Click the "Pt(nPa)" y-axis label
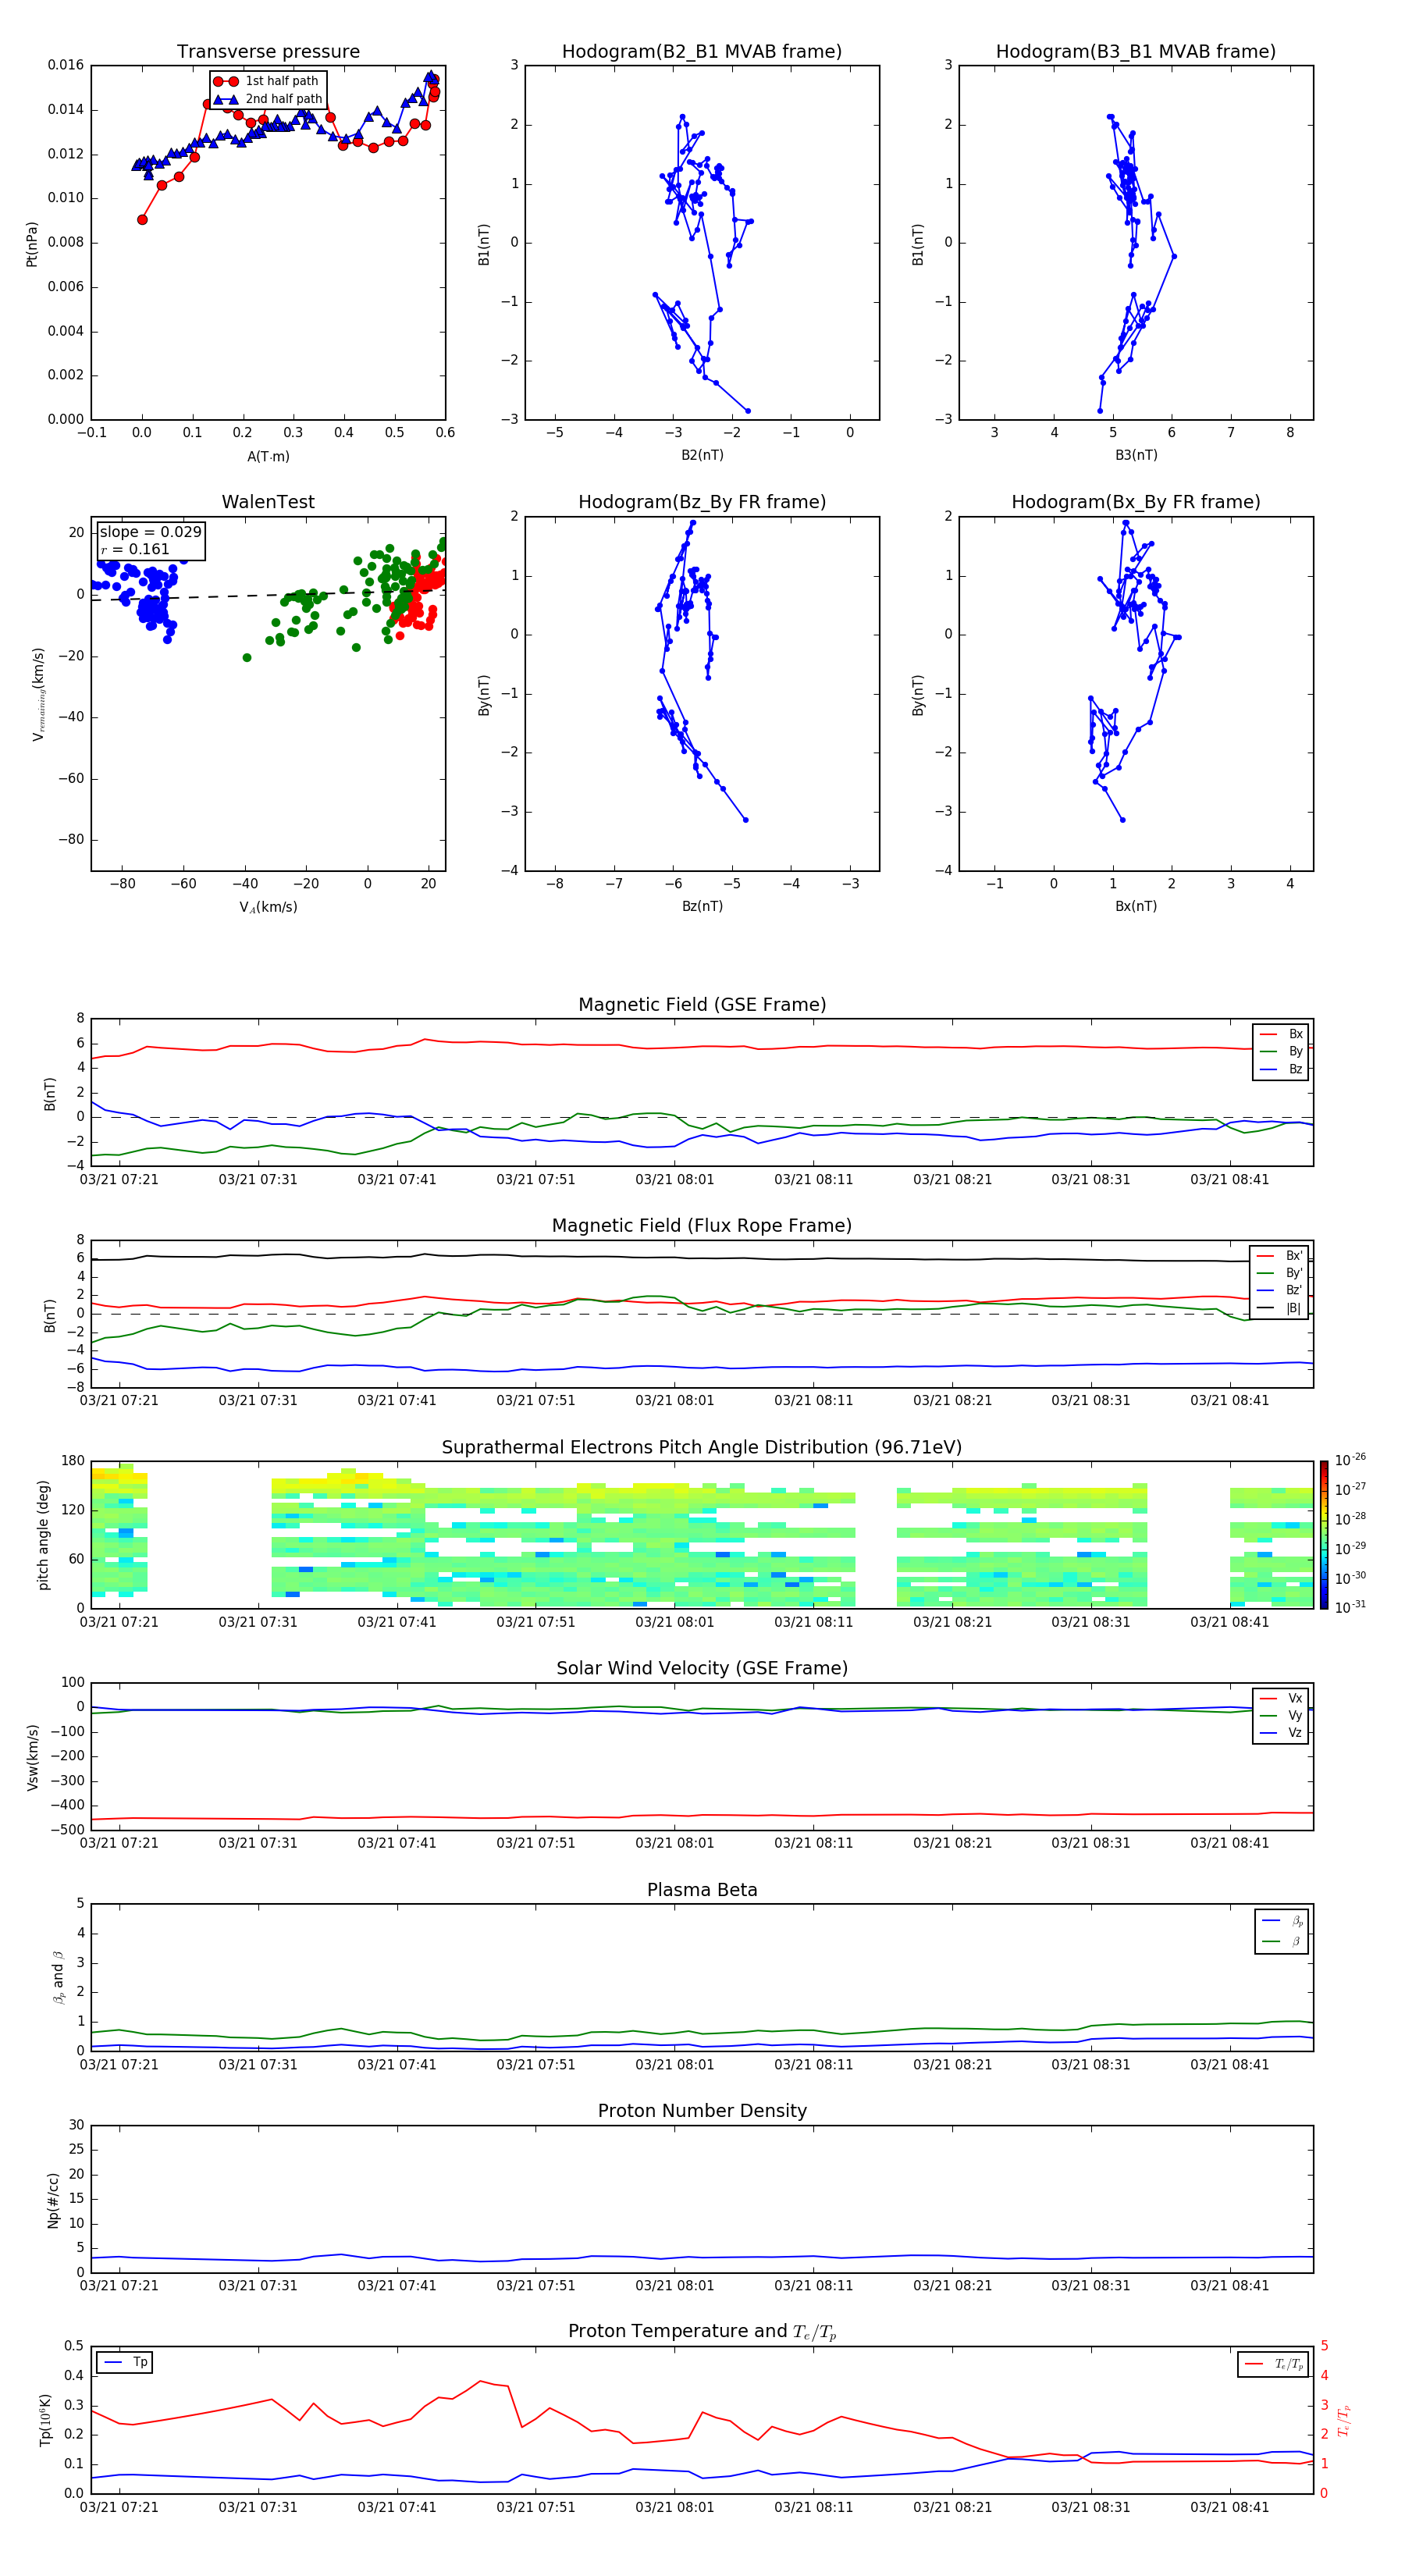This screenshot has height=2576, width=1405. [31, 244]
